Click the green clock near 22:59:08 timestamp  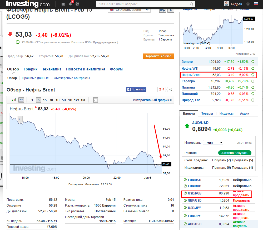pyautogui.click(x=18, y=42)
